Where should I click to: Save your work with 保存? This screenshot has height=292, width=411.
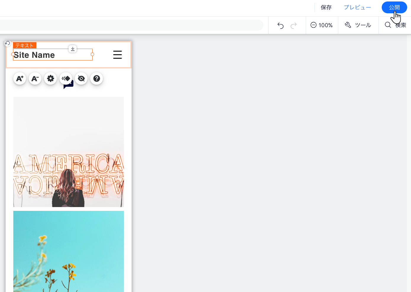coord(326,7)
